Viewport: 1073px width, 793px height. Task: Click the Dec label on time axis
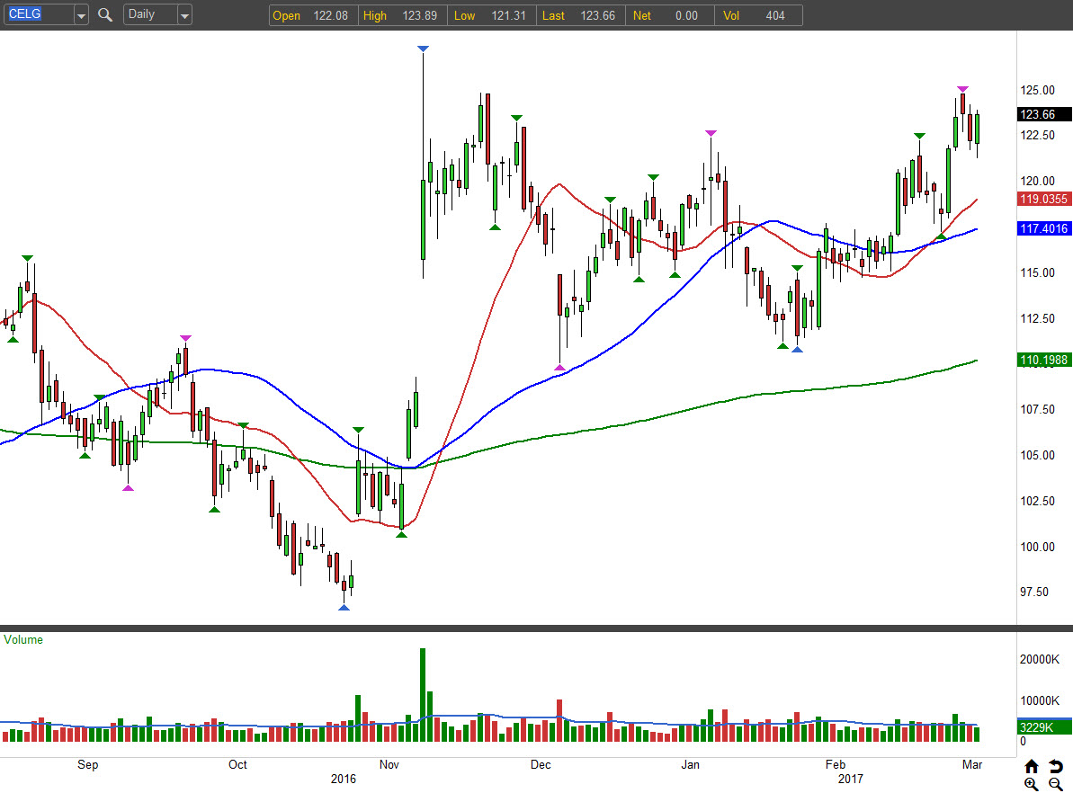[x=541, y=764]
